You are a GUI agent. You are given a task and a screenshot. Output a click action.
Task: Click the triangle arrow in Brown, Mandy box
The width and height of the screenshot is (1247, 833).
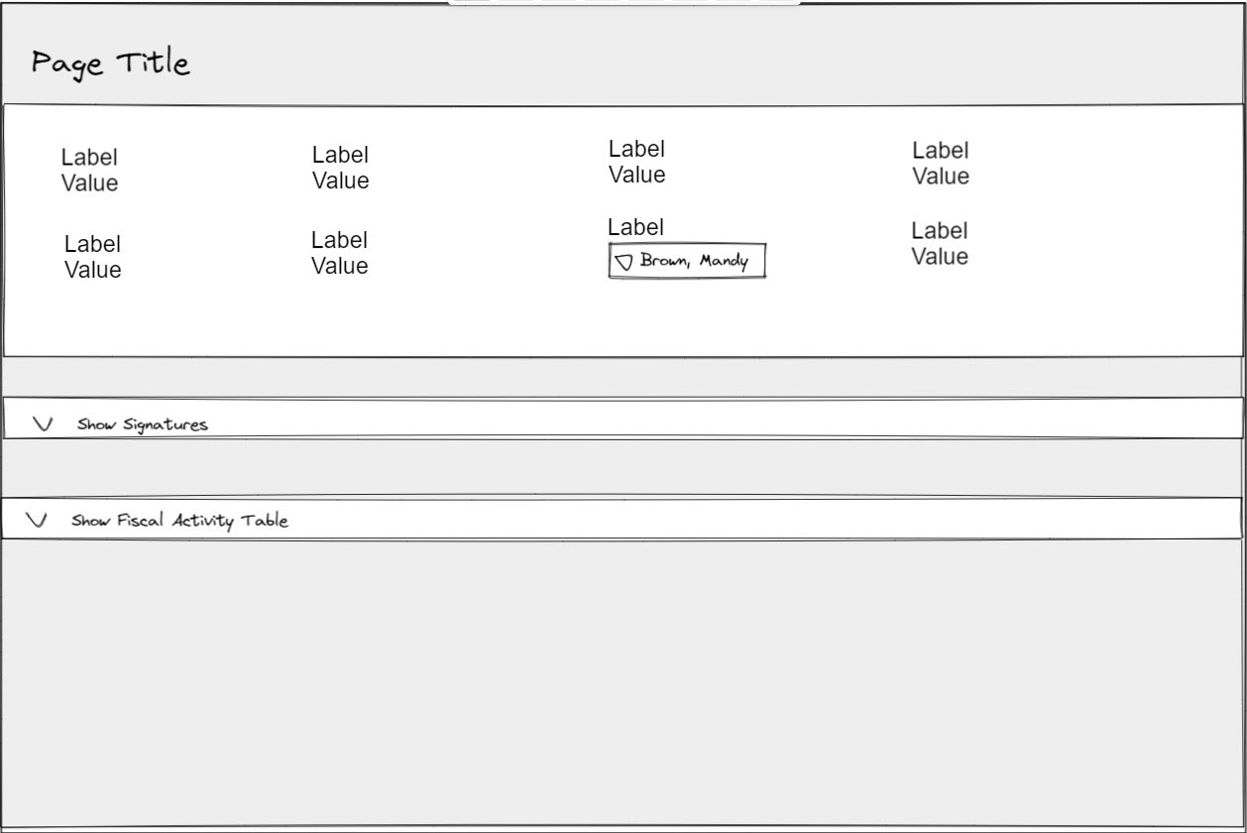click(x=623, y=263)
